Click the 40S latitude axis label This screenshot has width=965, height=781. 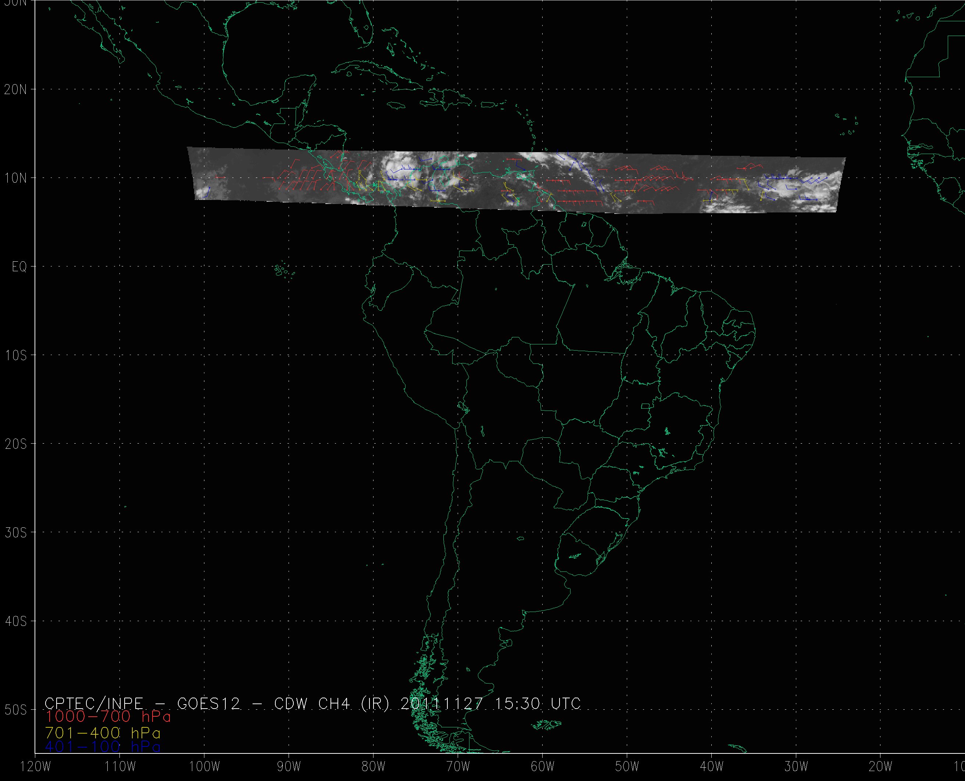click(x=15, y=622)
